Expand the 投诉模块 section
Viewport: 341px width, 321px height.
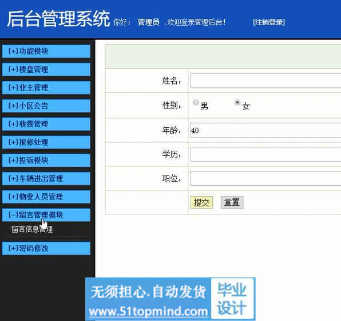coord(46,160)
